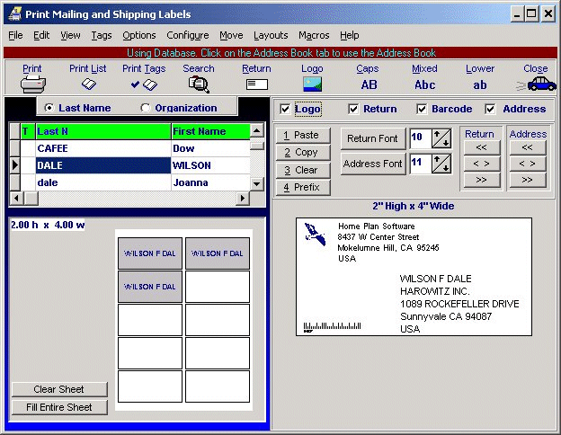Click the Return label icon in toolbar
Screen dimensions: 561x435
tap(257, 84)
